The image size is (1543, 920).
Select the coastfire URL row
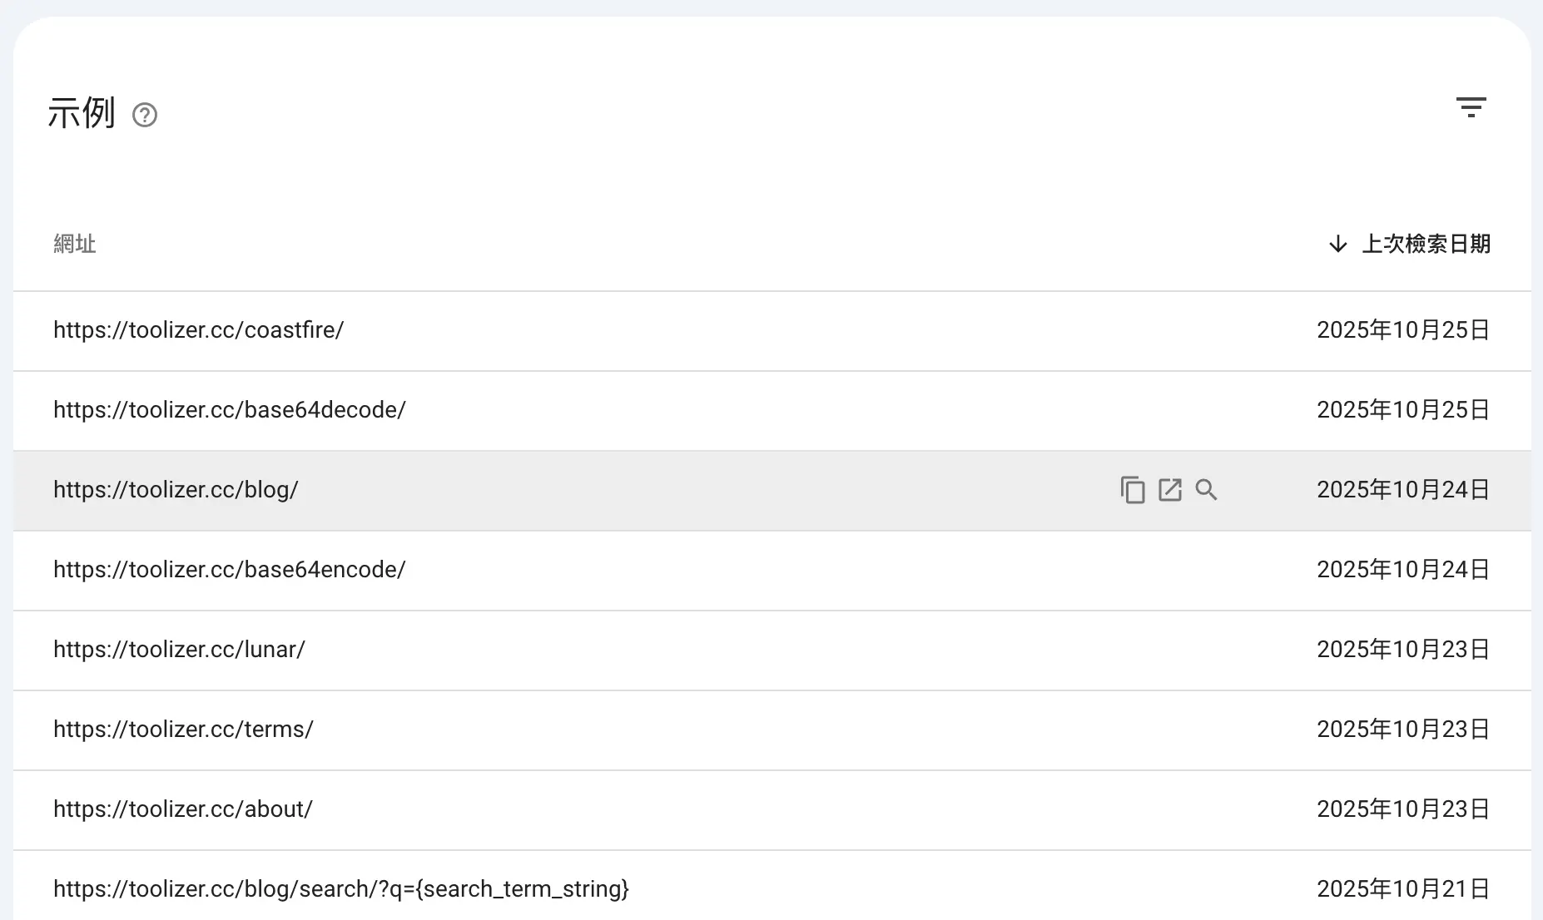[x=198, y=330]
